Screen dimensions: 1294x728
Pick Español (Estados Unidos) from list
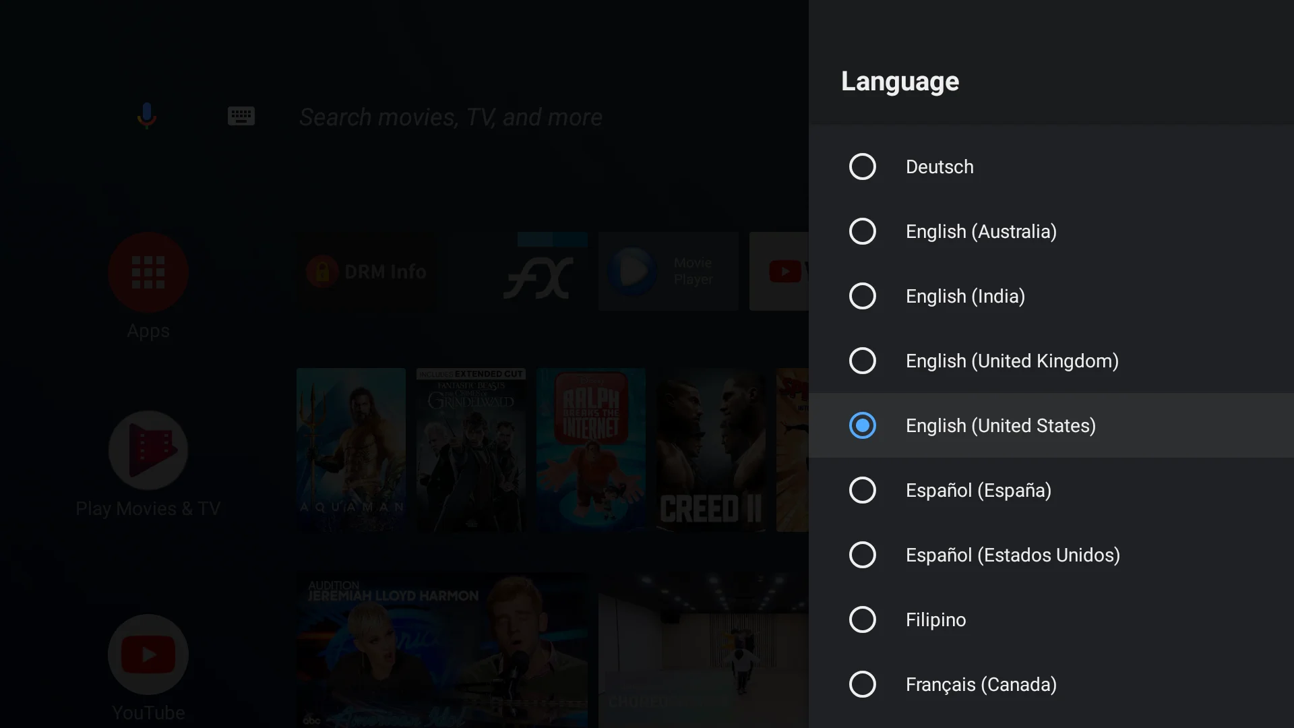1051,555
